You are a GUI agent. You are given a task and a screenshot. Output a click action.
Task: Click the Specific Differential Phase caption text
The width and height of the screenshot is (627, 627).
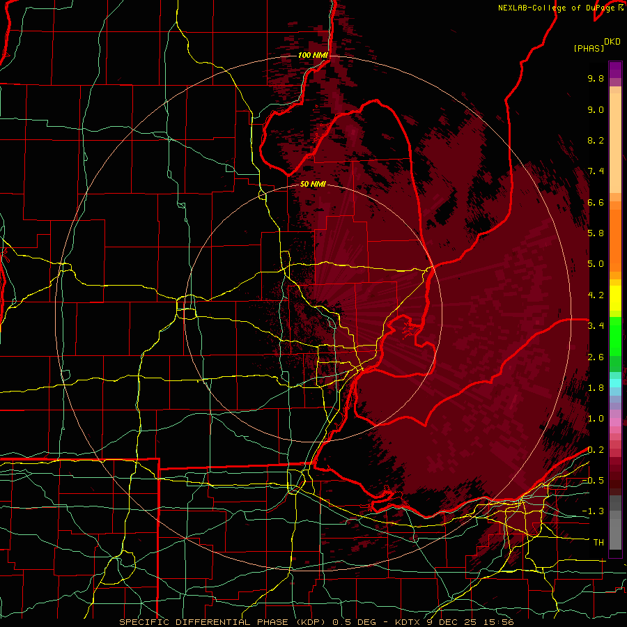point(316,622)
